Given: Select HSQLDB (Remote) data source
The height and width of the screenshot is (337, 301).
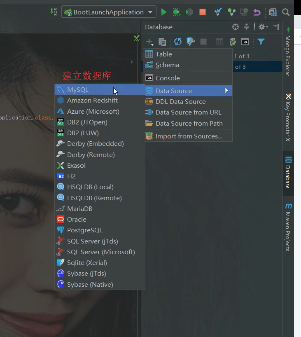Looking at the screenshot, I should point(100,198).
